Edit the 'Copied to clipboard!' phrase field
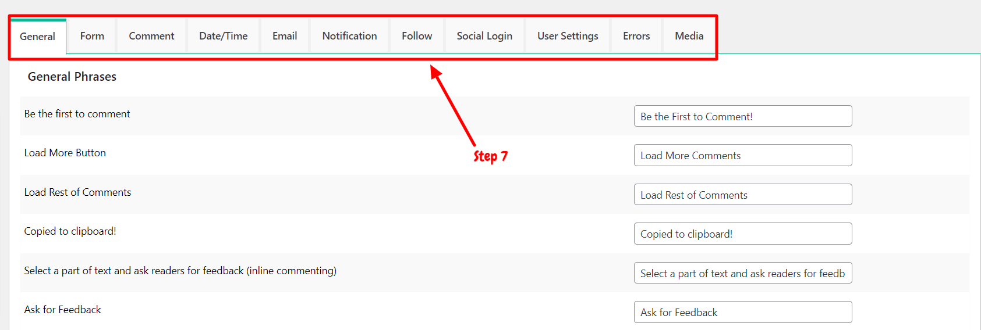The height and width of the screenshot is (330, 981). (x=743, y=234)
